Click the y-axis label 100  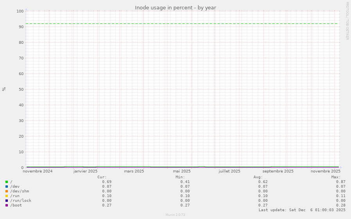20,11
